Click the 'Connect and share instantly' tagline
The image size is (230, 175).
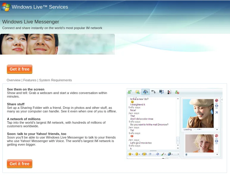point(52,28)
